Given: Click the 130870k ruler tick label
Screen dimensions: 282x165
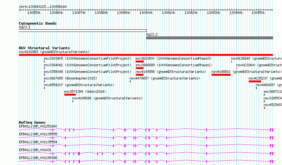Looking at the screenshot, I should (79, 13).
